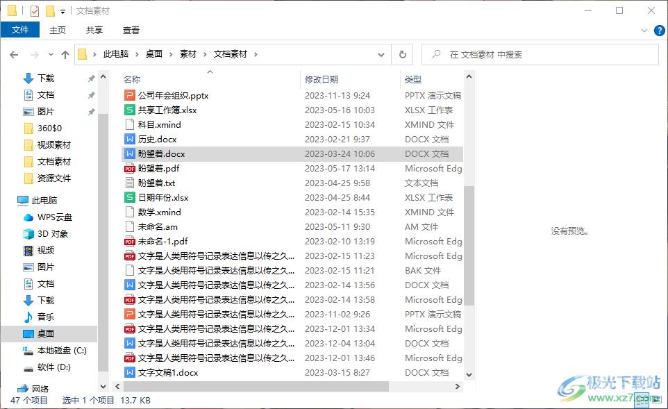Expand the ribbon with the chevron
The width and height of the screenshot is (668, 409).
coord(644,31)
